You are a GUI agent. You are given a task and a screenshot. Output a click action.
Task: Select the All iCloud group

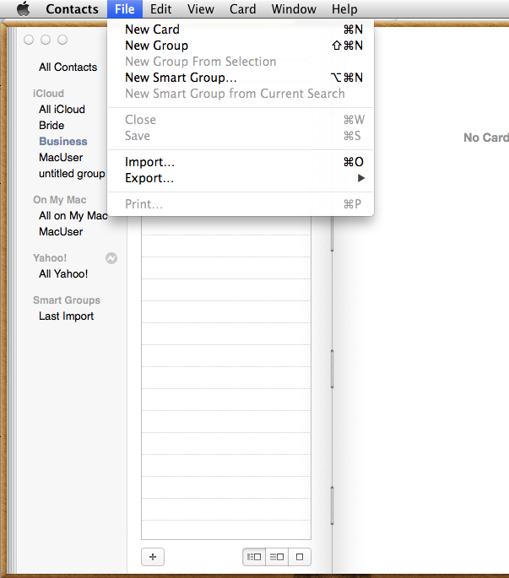[x=62, y=109]
